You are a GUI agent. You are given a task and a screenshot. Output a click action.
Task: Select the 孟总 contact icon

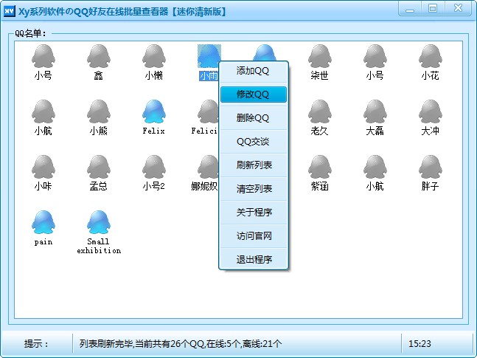(99, 167)
